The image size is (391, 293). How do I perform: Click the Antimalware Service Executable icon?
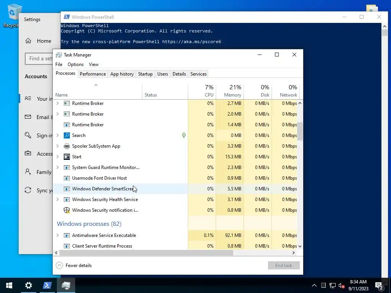coord(66,235)
